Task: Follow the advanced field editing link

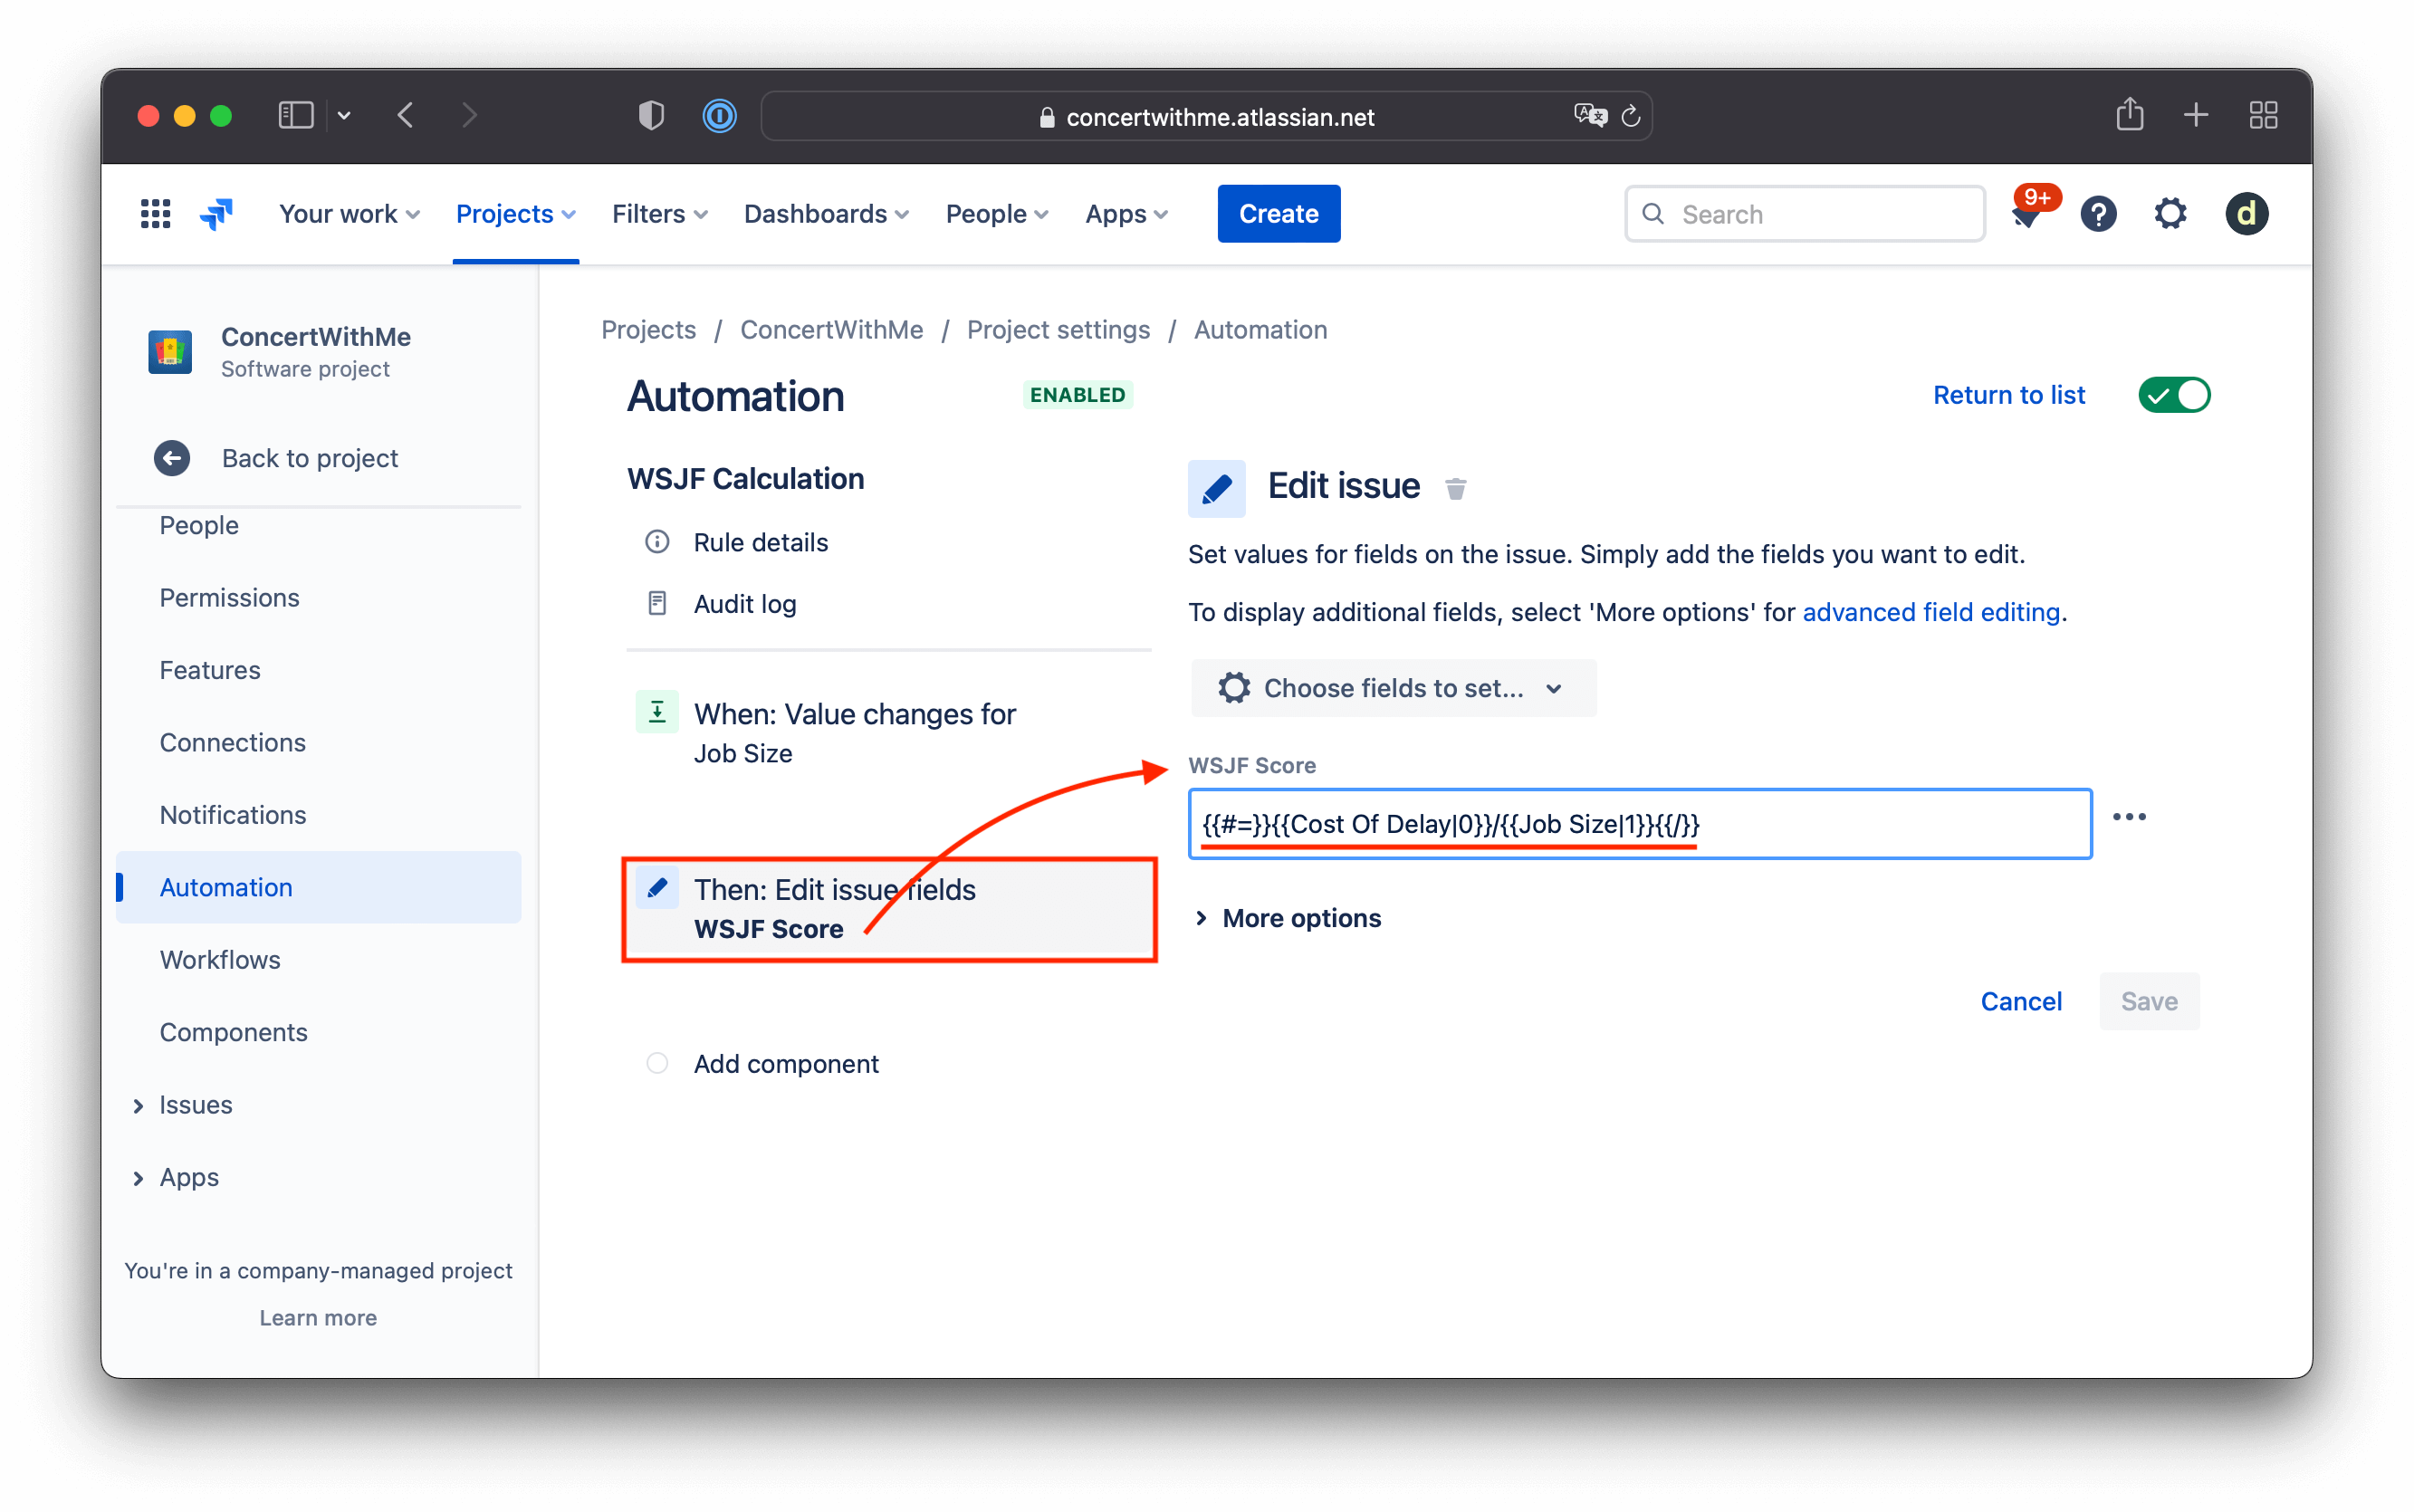Action: point(1929,612)
